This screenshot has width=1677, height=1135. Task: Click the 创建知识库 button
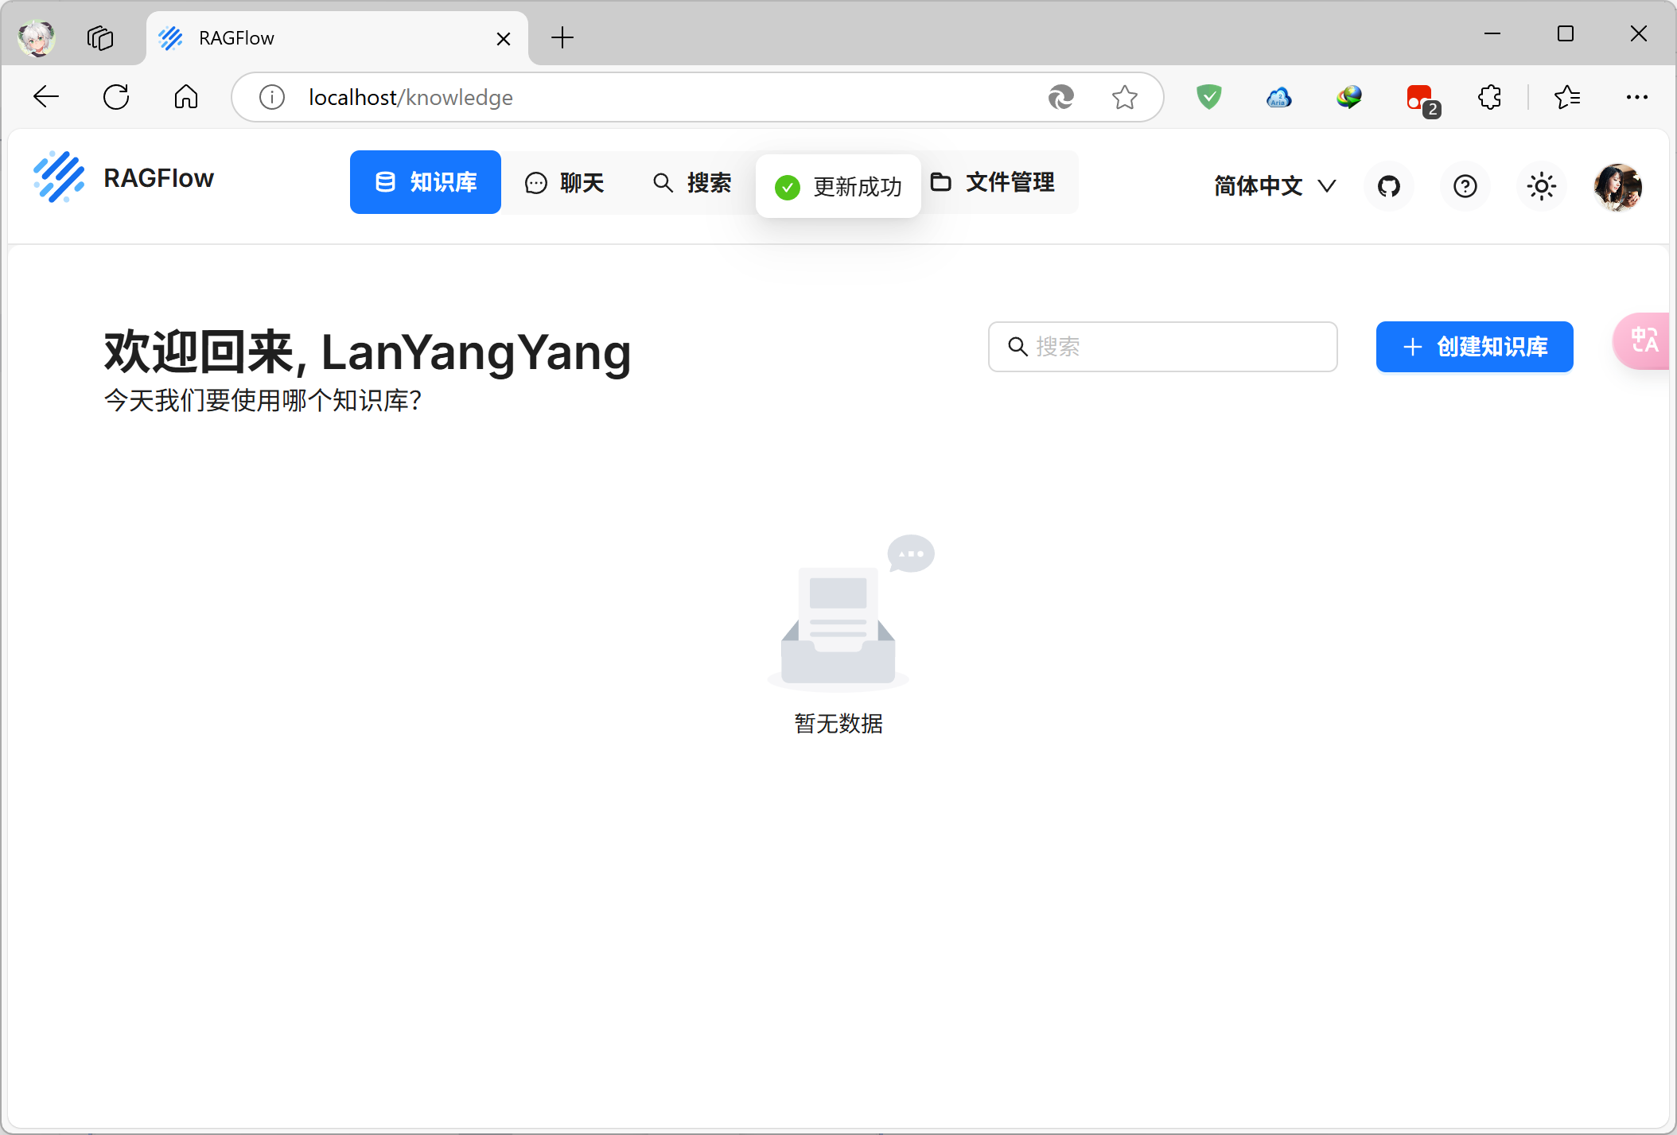[1474, 347]
